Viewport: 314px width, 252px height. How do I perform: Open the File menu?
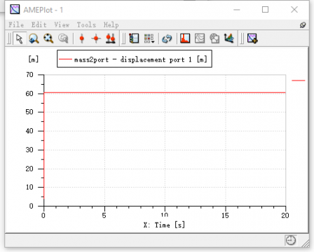coord(16,24)
